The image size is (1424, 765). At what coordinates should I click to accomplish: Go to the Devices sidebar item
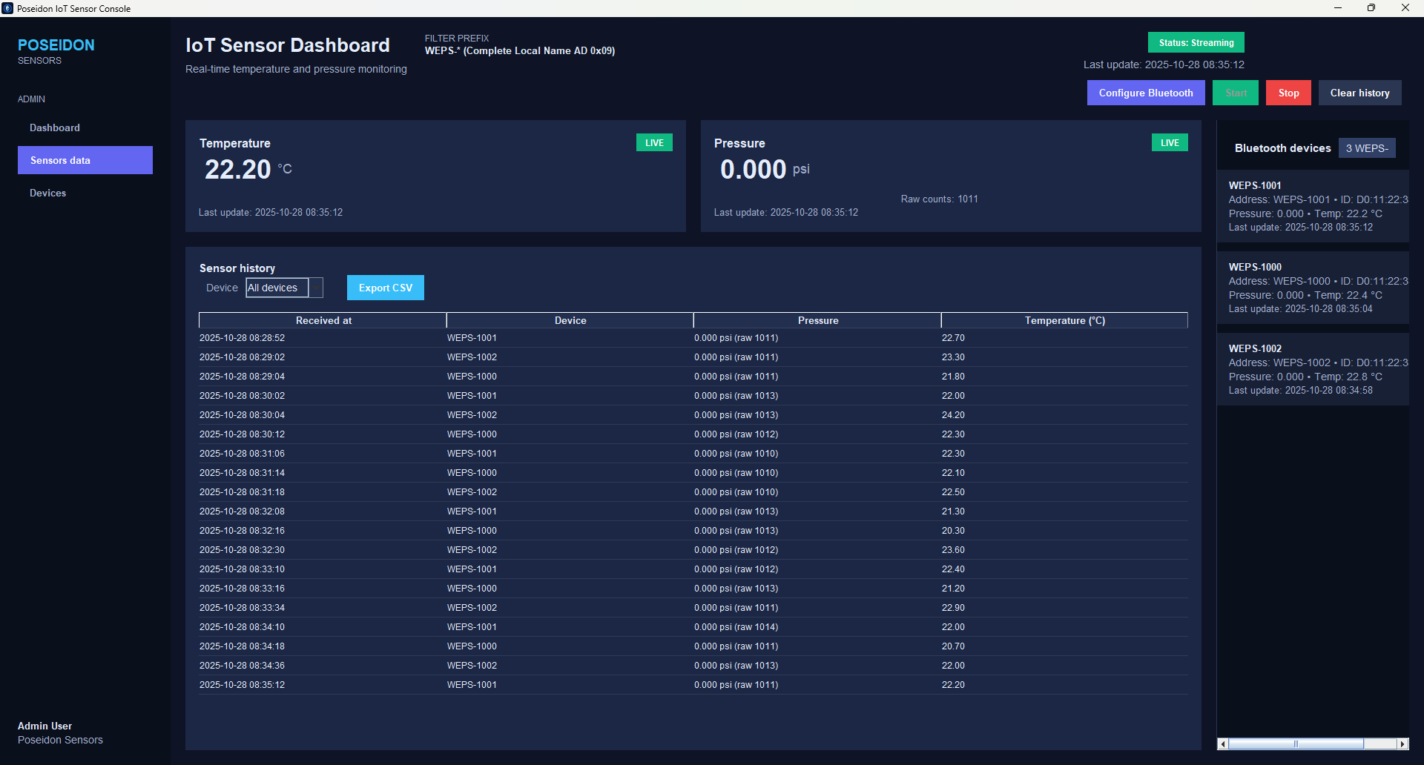pyautogui.click(x=48, y=193)
